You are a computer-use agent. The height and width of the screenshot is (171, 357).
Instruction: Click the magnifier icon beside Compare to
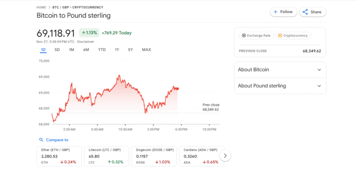coord(41,139)
